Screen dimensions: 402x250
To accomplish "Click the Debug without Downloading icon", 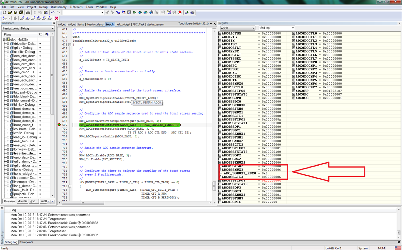I will coord(193,12).
